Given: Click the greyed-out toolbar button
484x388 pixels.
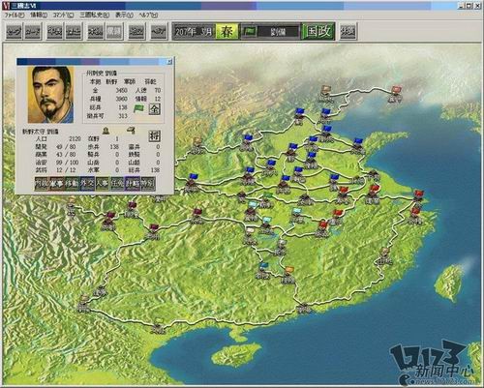Looking at the screenshot, I should [114, 32].
